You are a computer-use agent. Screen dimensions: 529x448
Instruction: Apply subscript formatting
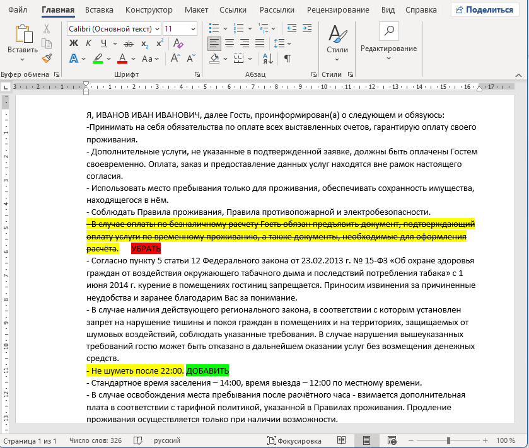[145, 43]
